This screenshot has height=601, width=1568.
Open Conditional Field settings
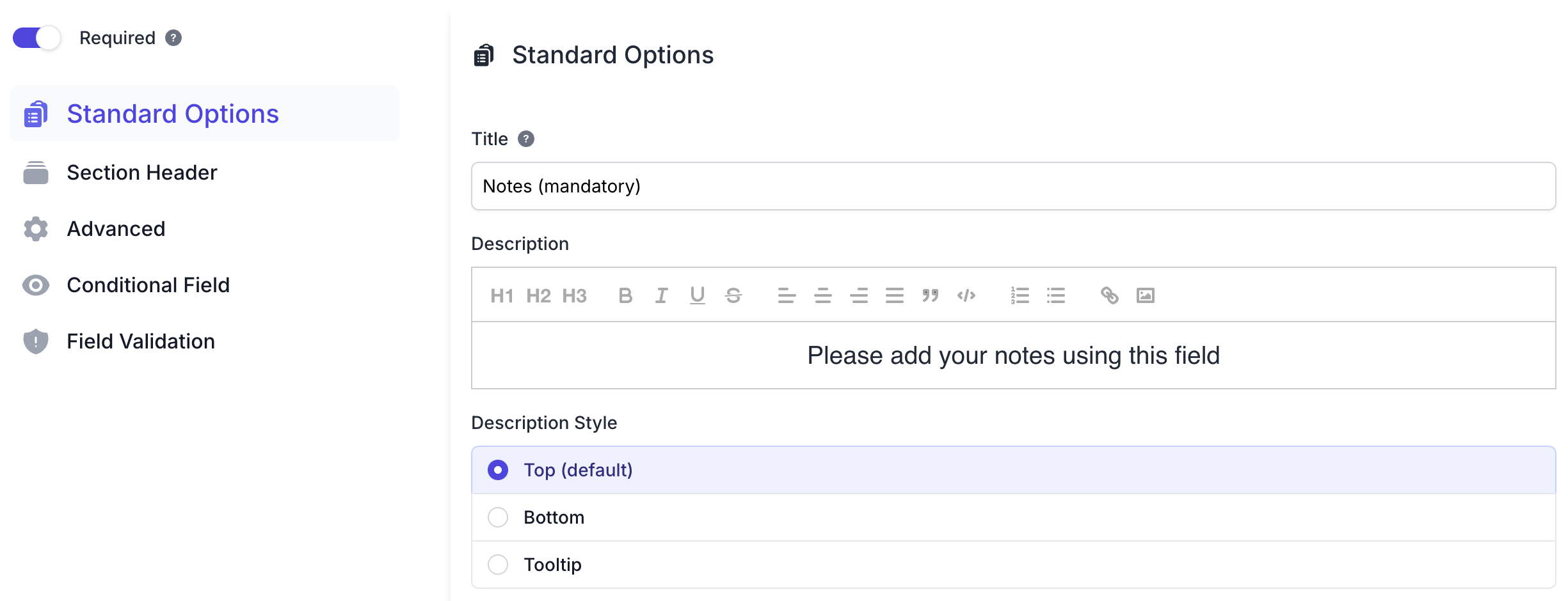tap(148, 285)
